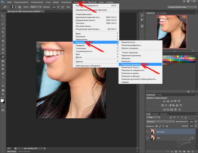Hide the "Фон копия" layer
198x153 pixels.
147,132
